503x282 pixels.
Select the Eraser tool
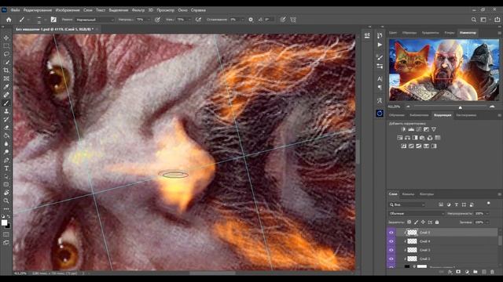click(x=6, y=127)
